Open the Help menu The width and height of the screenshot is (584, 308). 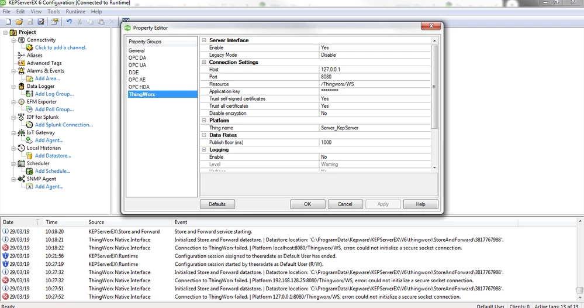96,12
